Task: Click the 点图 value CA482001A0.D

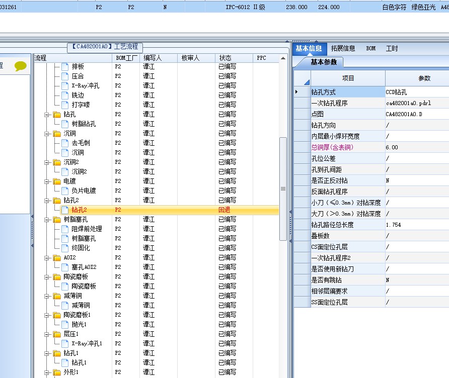Action: (417, 115)
